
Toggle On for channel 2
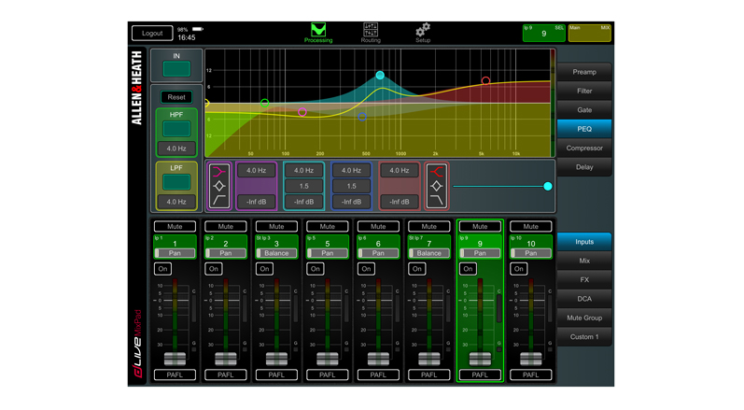214,269
